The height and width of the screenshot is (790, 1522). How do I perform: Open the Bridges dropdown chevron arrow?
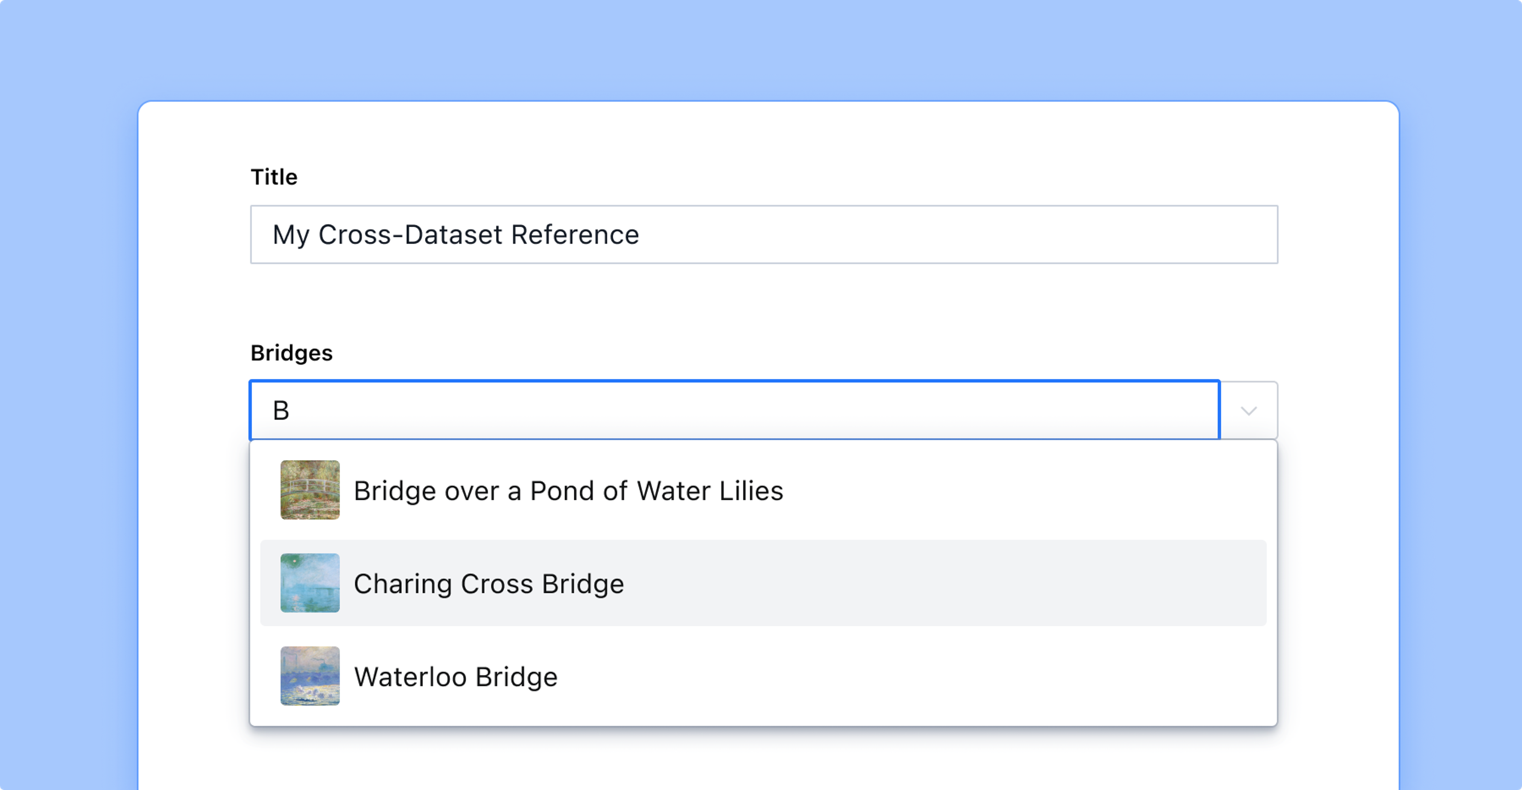pyautogui.click(x=1249, y=411)
